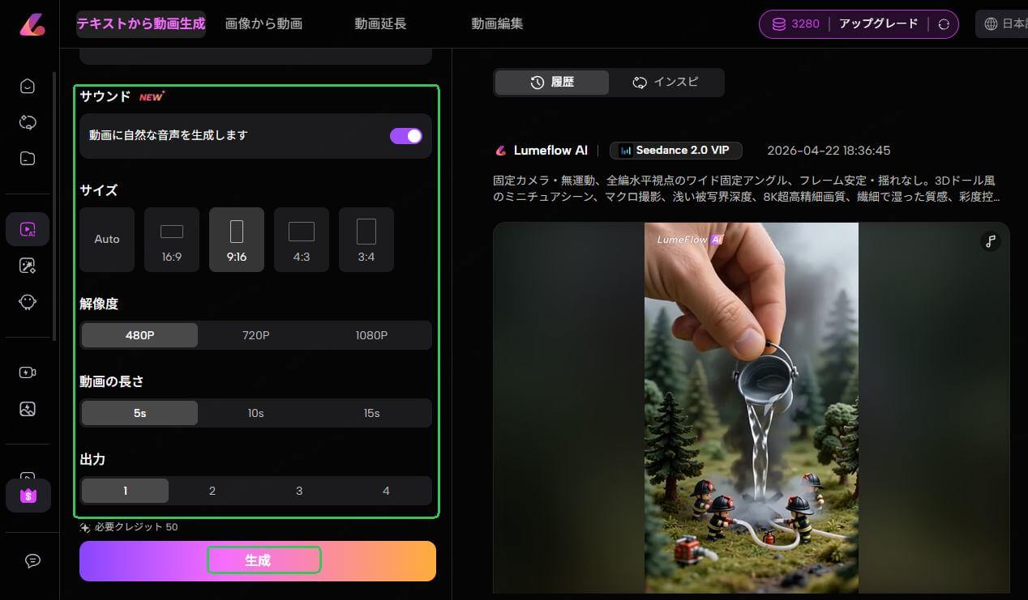Set output count to 2
Screen dimensions: 1028x600
tap(212, 491)
